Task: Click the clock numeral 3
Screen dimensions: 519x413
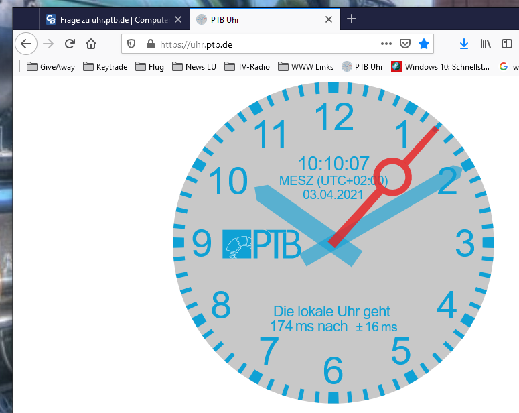Action: coord(465,243)
